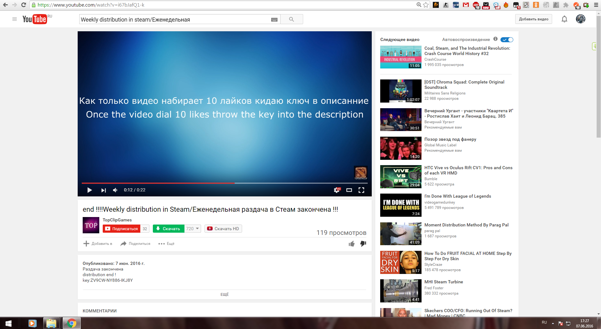
Task: Enter fullscreen mode
Action: 361,190
